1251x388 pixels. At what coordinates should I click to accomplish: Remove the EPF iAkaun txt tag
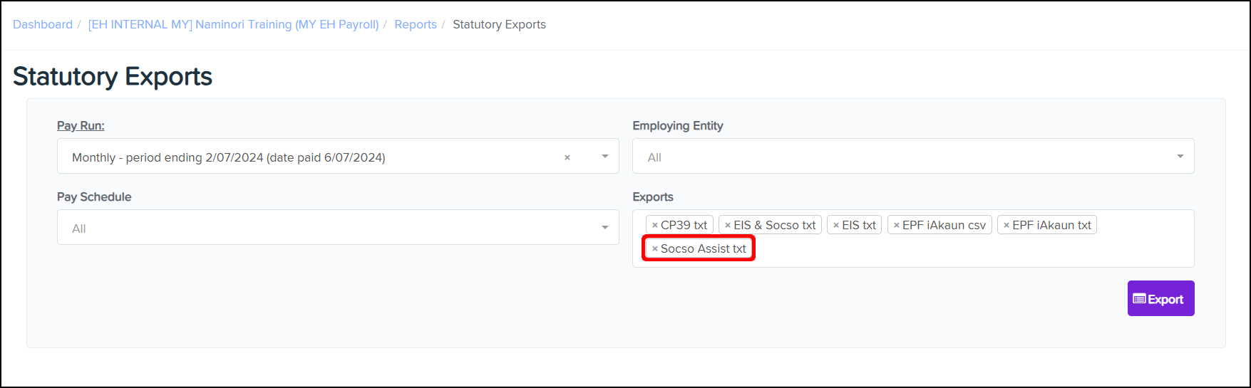(1007, 226)
